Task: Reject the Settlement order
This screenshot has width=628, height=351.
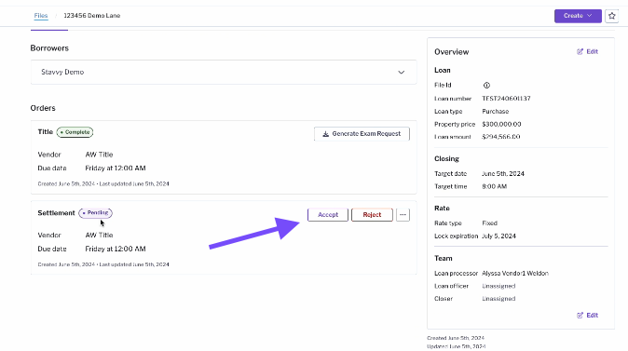Action: [372, 215]
